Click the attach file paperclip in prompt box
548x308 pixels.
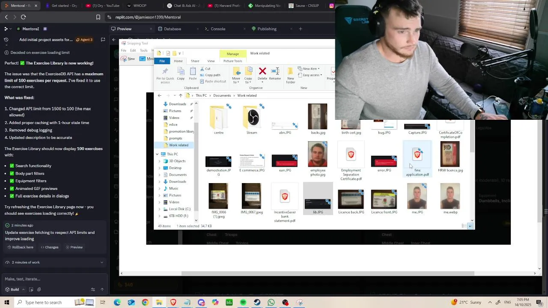[39, 290]
